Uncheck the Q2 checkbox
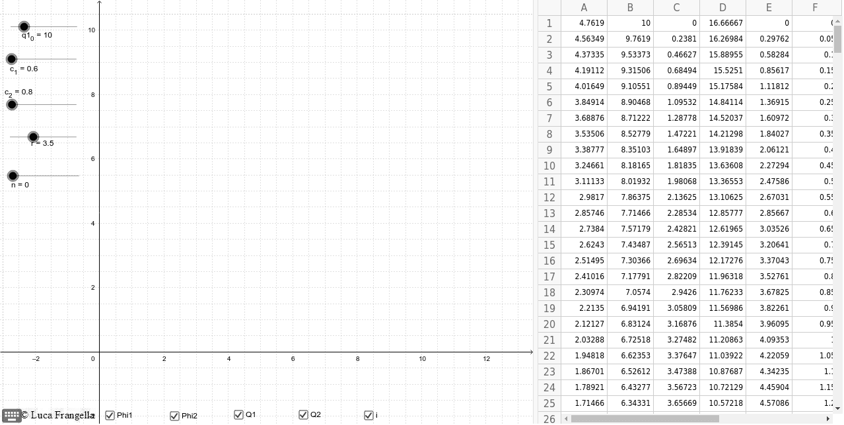 point(303,414)
